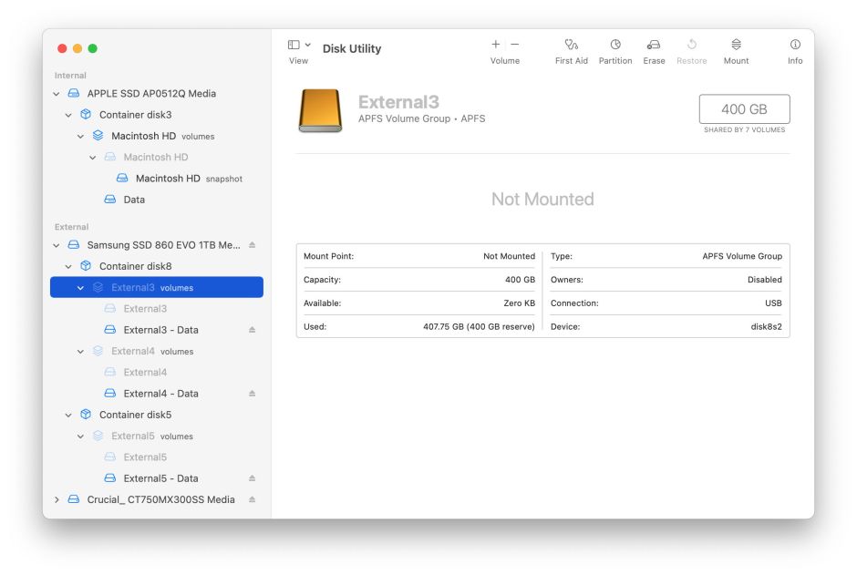The width and height of the screenshot is (857, 575).
Task: Collapse the Container disk8 tree
Action: 68,266
